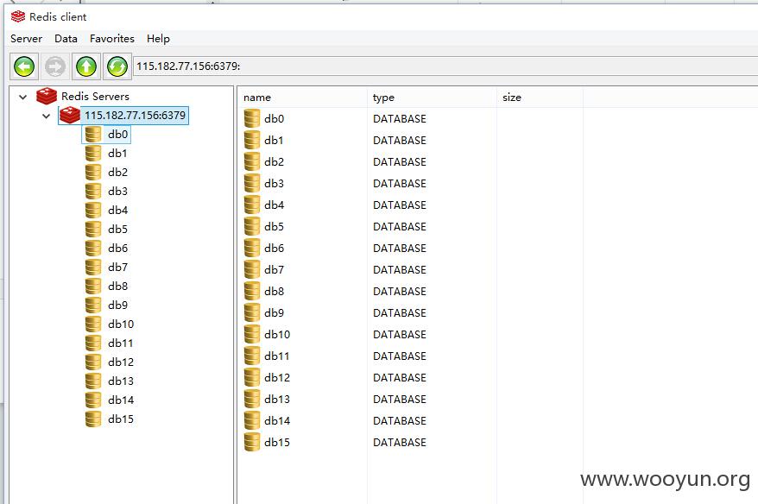Click the db10 icon in the name list
The width and height of the screenshot is (758, 504).
(x=252, y=334)
